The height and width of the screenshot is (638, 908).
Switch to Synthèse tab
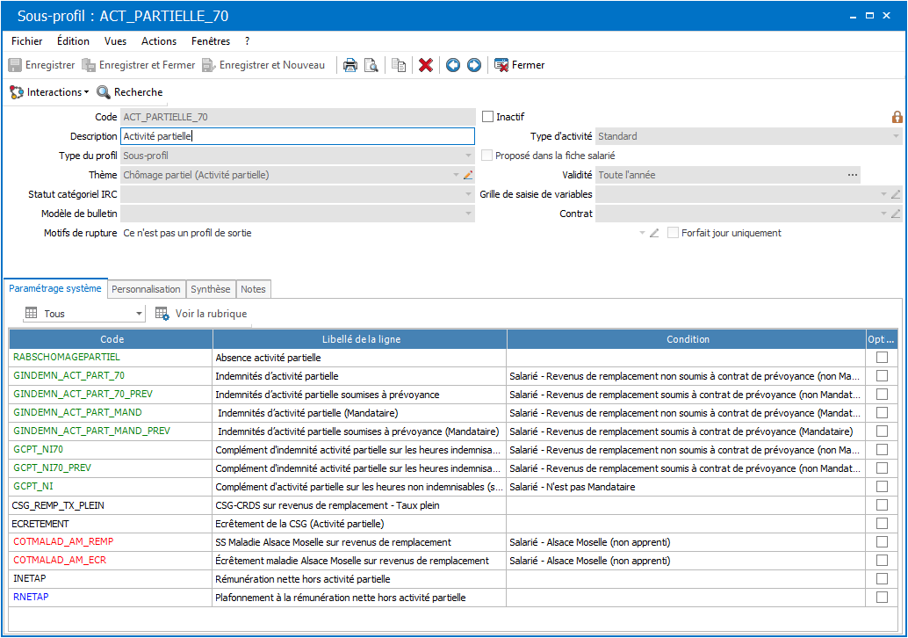coord(210,289)
